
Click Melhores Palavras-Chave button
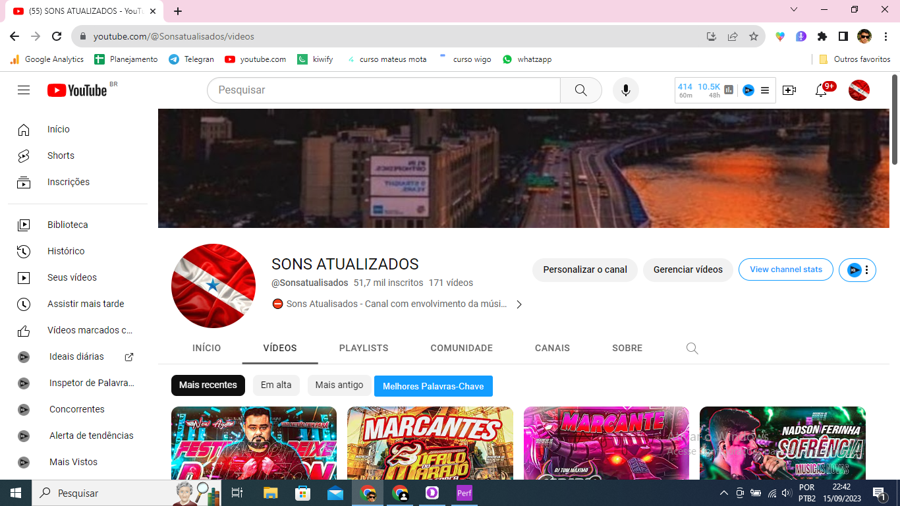(x=434, y=386)
